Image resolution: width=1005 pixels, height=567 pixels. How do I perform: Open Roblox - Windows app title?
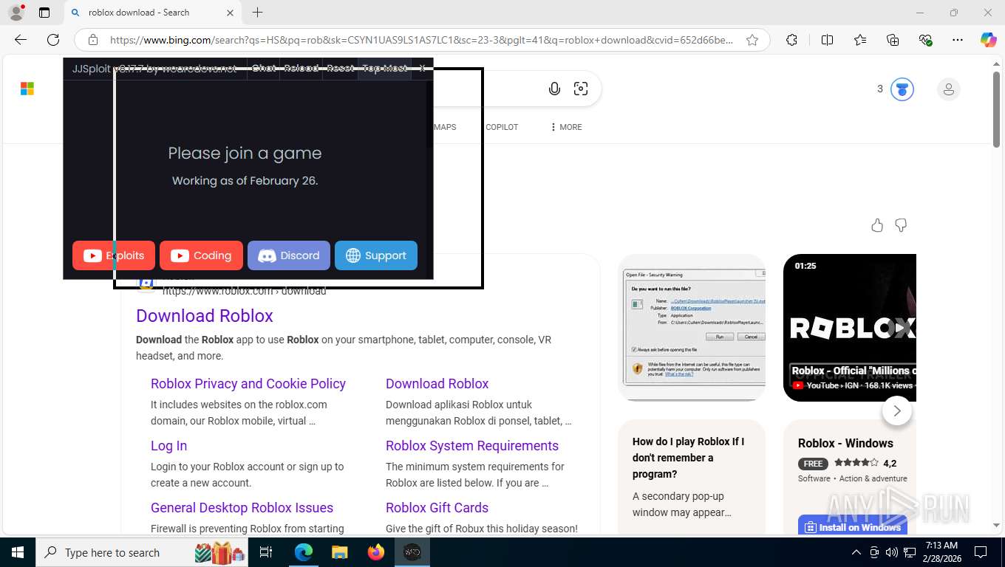[x=845, y=443]
